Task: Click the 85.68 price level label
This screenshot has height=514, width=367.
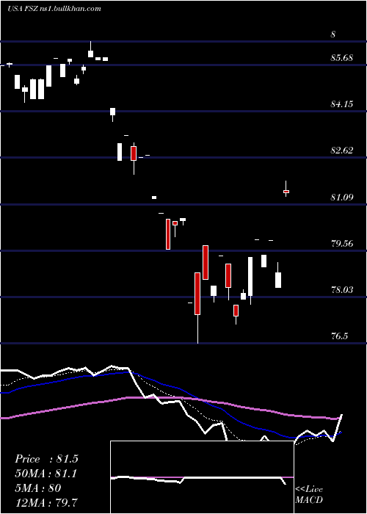Action: (x=342, y=58)
